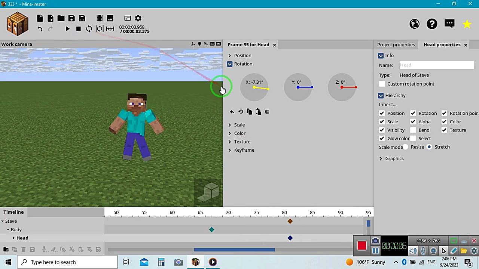
Task: Expand the Scale section
Action: (230, 125)
